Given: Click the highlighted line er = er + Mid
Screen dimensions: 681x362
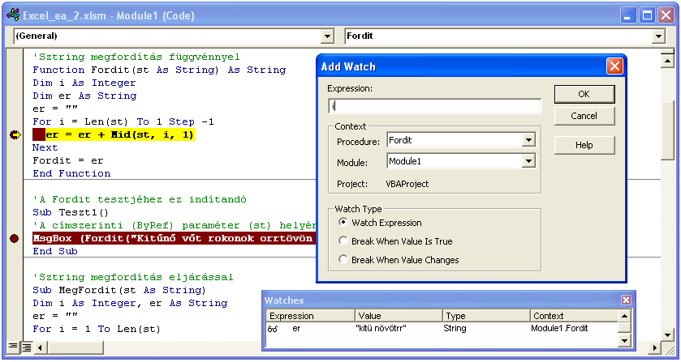Looking at the screenshot, I should (114, 135).
